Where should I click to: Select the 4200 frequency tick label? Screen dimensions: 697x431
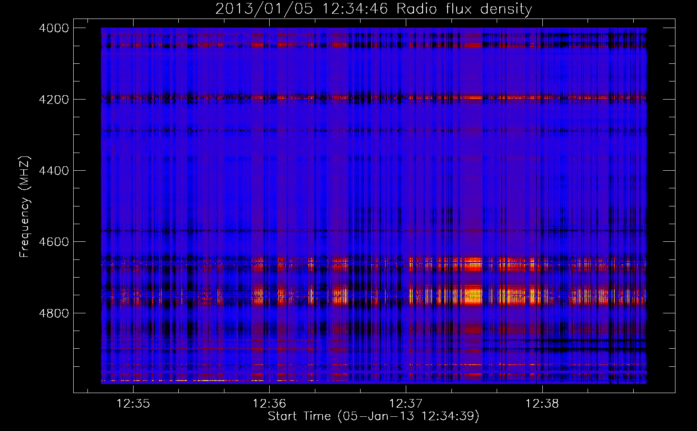point(54,99)
